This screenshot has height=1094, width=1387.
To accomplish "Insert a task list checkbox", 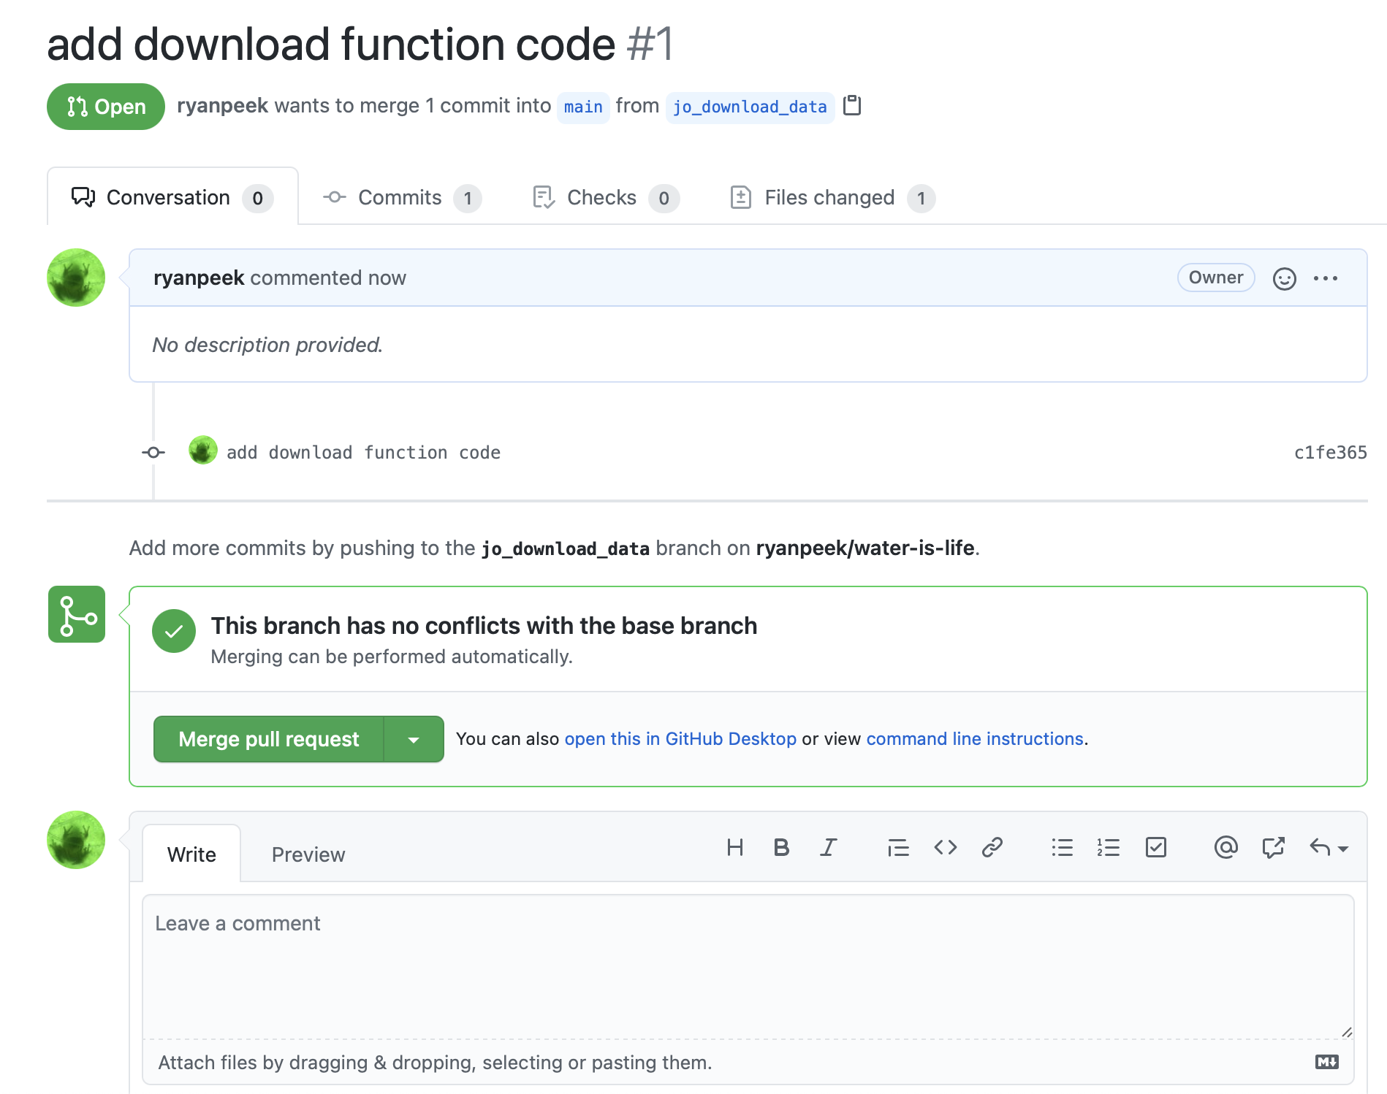I will pyautogui.click(x=1156, y=847).
